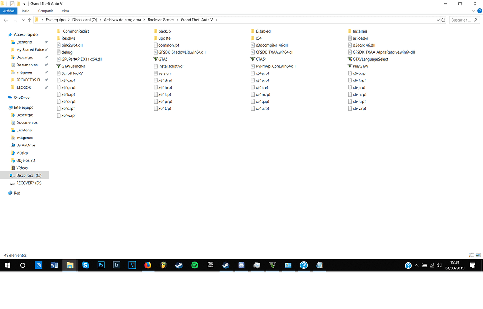
Task: Select the PlayGTAV application icon
Action: pos(350,66)
